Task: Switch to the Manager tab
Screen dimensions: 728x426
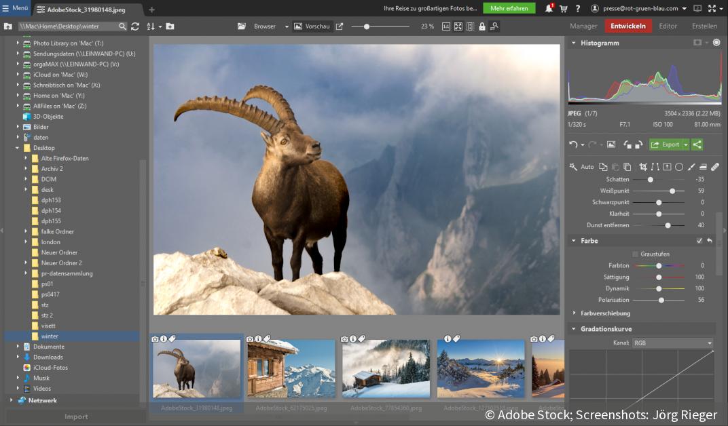Action: [583, 26]
